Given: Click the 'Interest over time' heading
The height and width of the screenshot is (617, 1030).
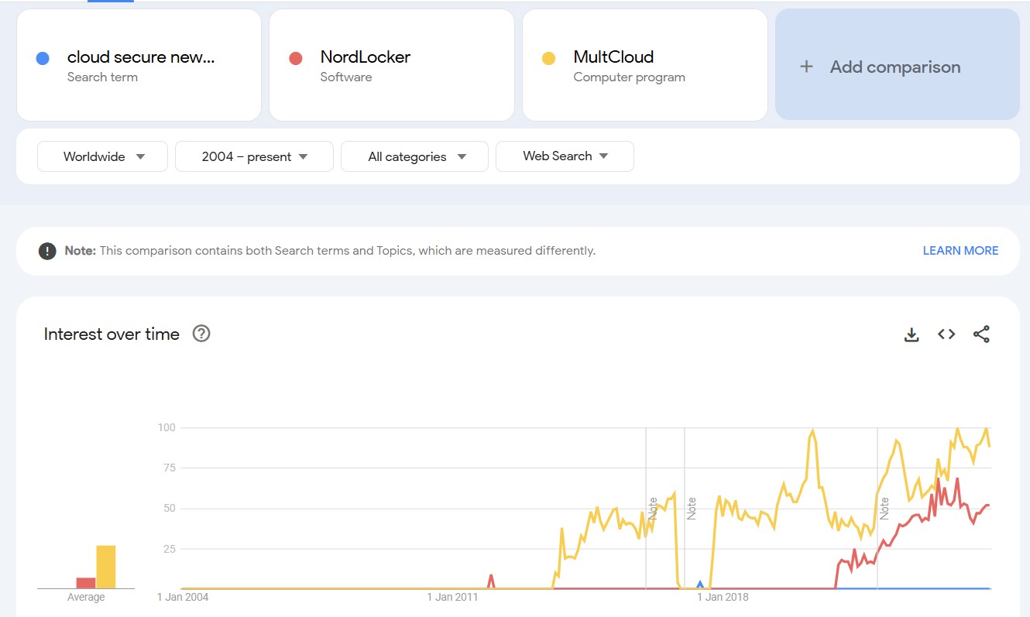Looking at the screenshot, I should click(112, 334).
